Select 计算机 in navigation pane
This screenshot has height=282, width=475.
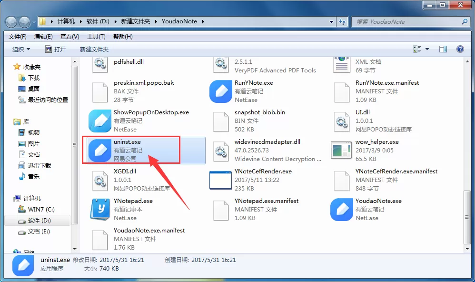[x=27, y=199]
